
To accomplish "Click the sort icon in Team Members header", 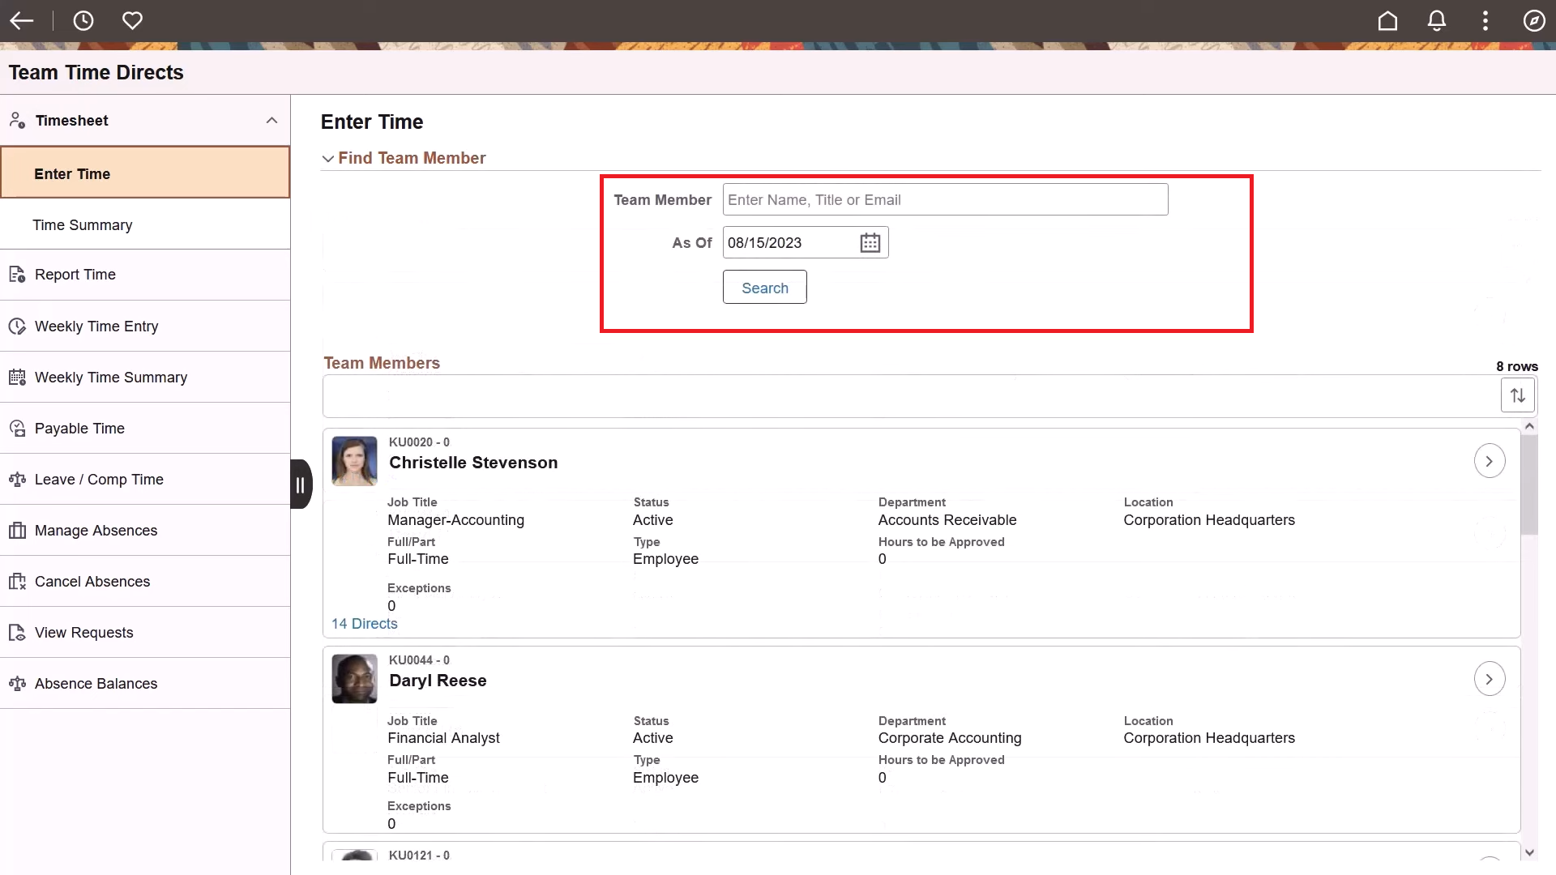I will pos(1517,395).
